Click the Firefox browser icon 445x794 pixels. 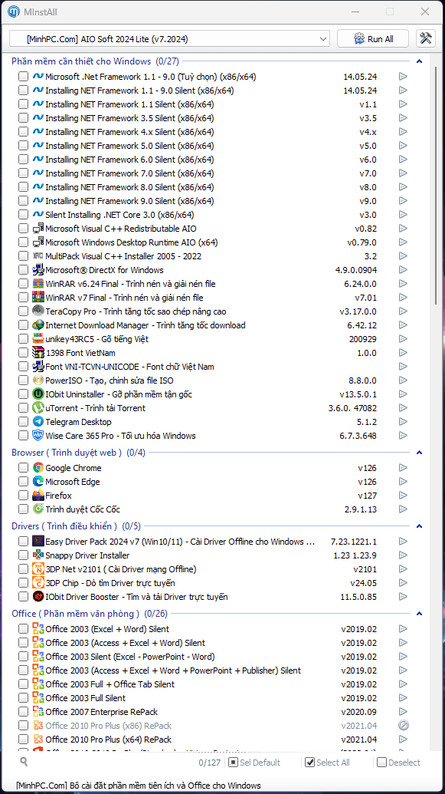coord(38,496)
